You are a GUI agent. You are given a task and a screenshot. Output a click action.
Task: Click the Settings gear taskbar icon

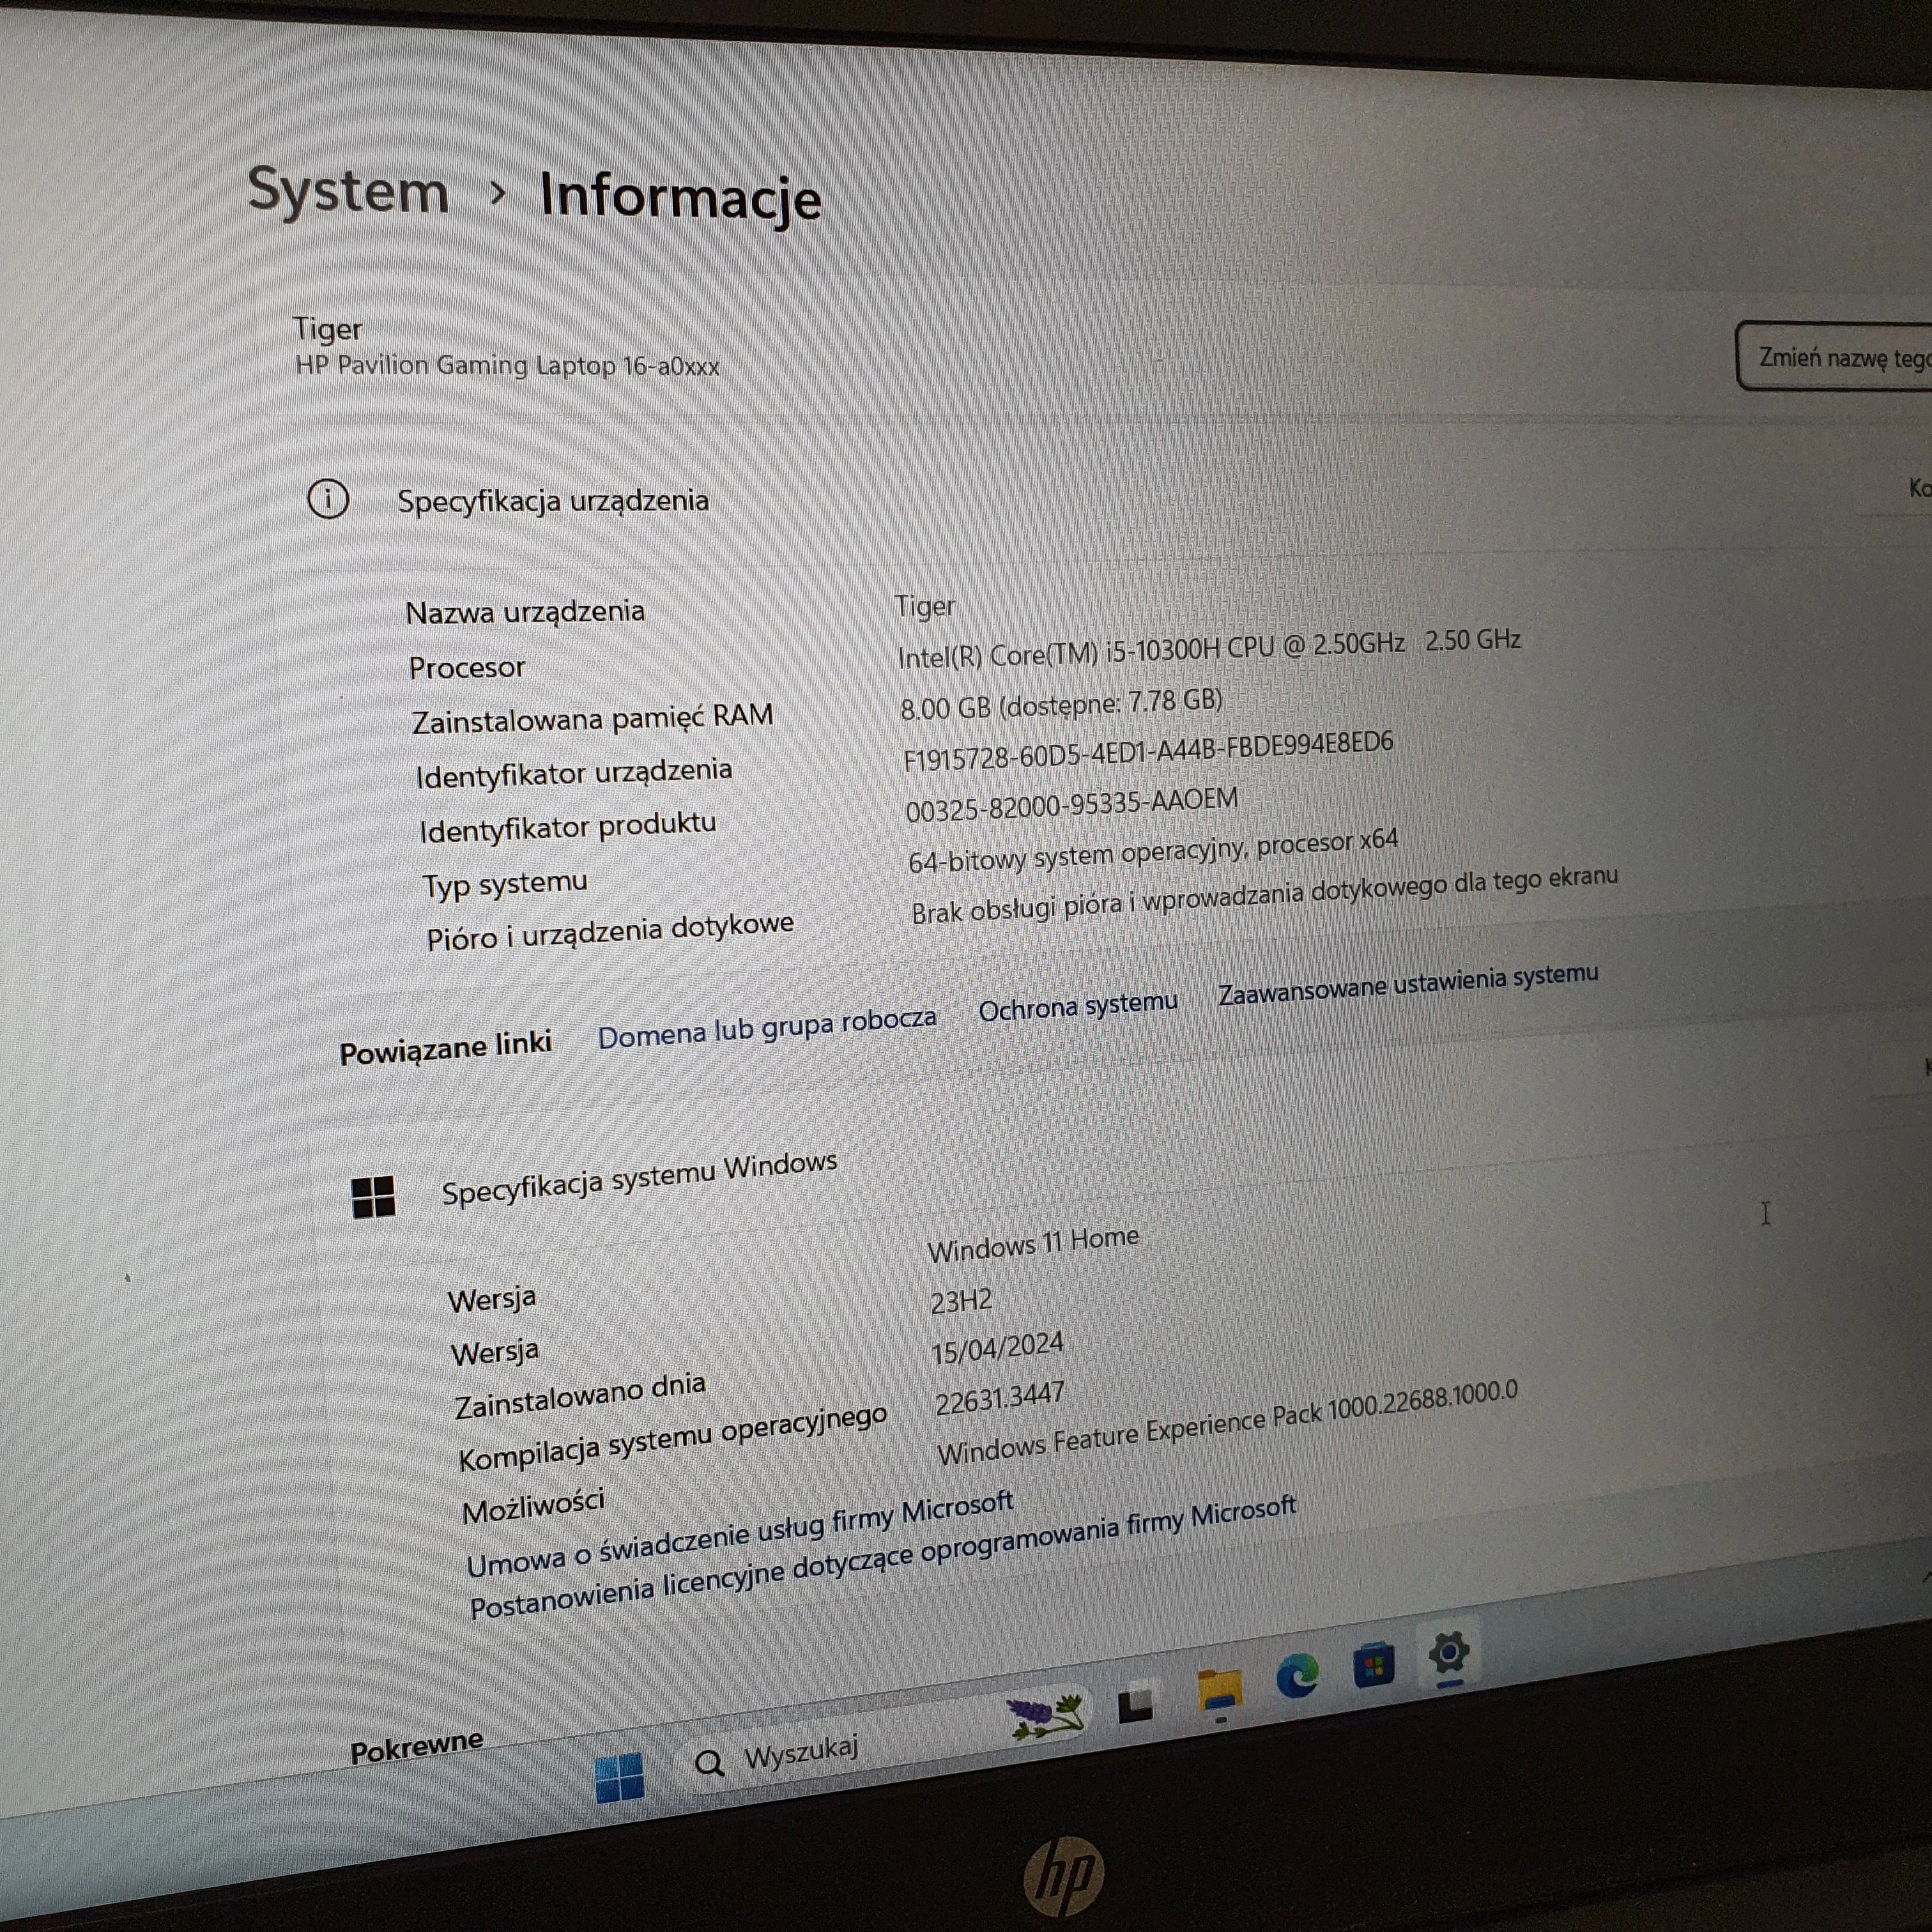point(1449,1652)
